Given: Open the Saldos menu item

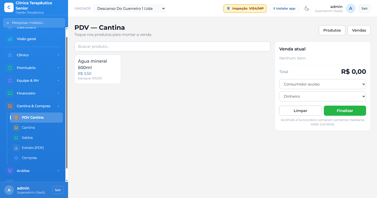Looking at the screenshot, I should coord(36,138).
